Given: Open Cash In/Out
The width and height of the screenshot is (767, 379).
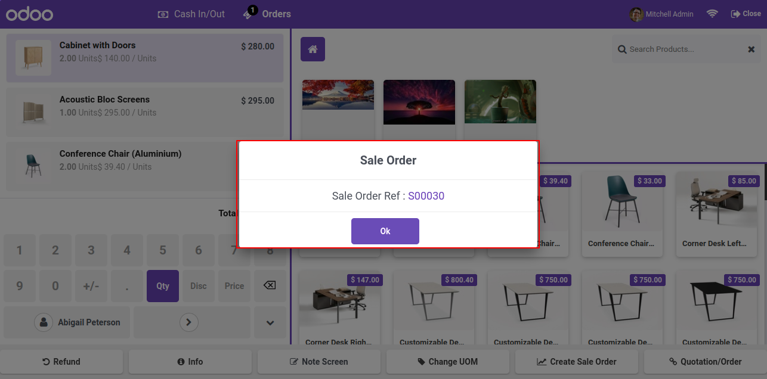Looking at the screenshot, I should coord(191,14).
